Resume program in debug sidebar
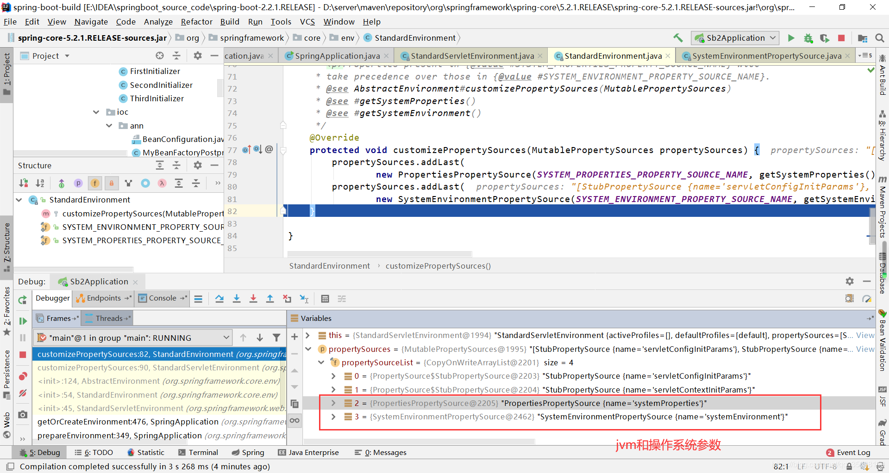This screenshot has height=473, width=889. click(x=22, y=321)
